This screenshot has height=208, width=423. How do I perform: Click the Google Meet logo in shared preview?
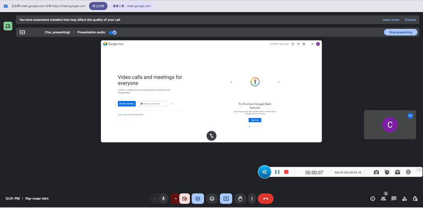(x=114, y=44)
